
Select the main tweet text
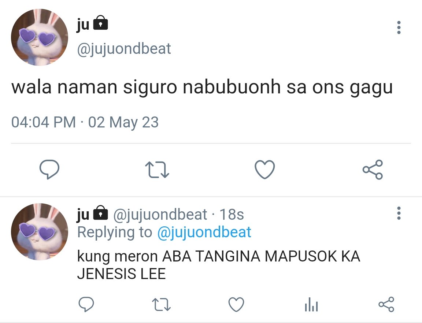coord(202,88)
